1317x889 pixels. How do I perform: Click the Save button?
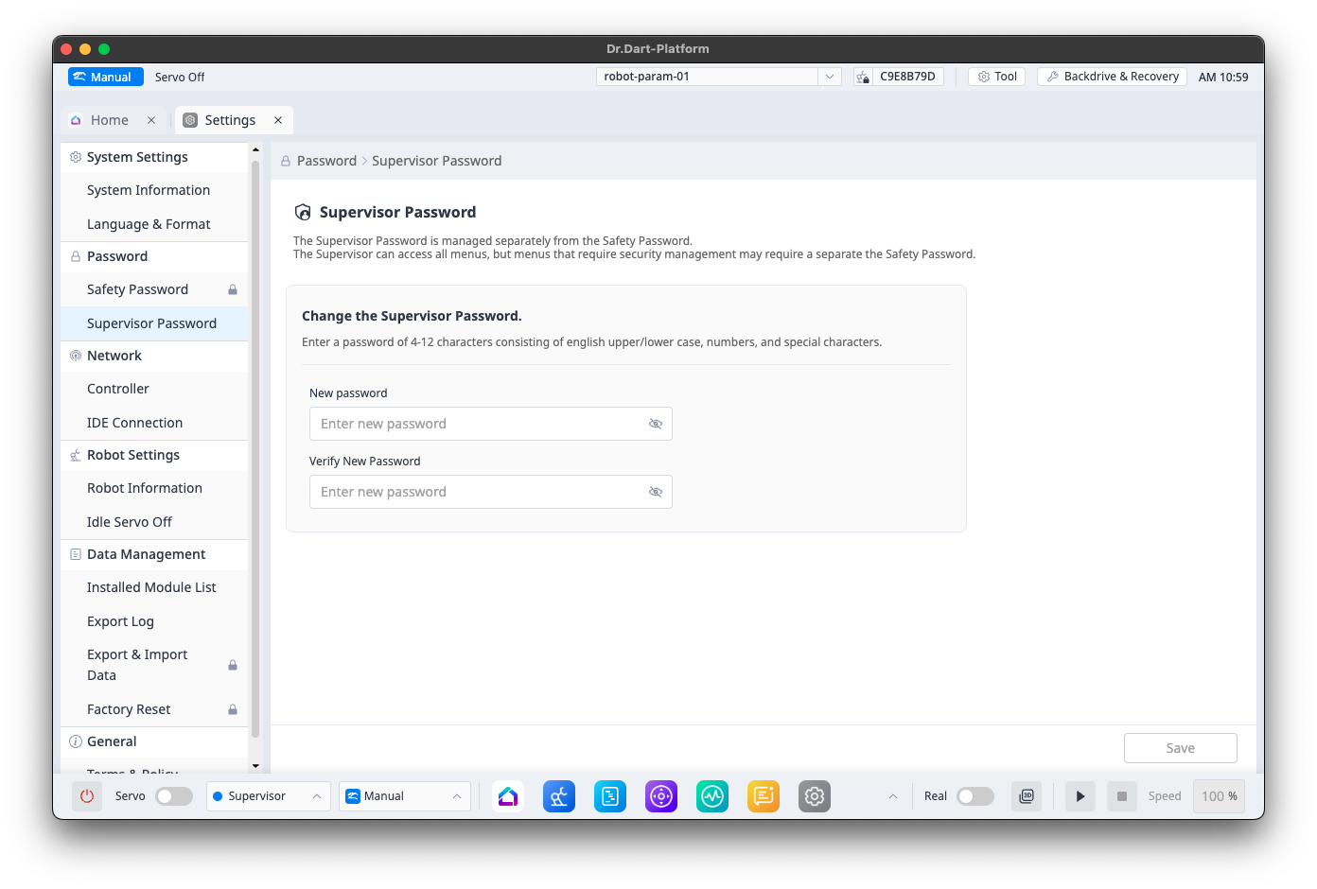pyautogui.click(x=1180, y=748)
